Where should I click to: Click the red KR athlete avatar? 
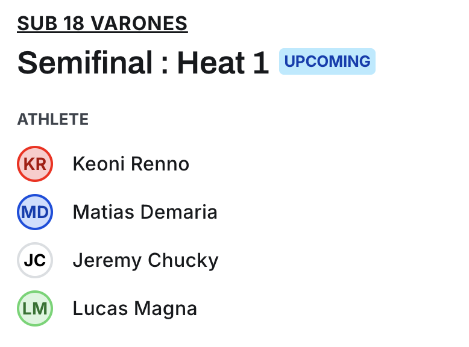pyautogui.click(x=35, y=164)
